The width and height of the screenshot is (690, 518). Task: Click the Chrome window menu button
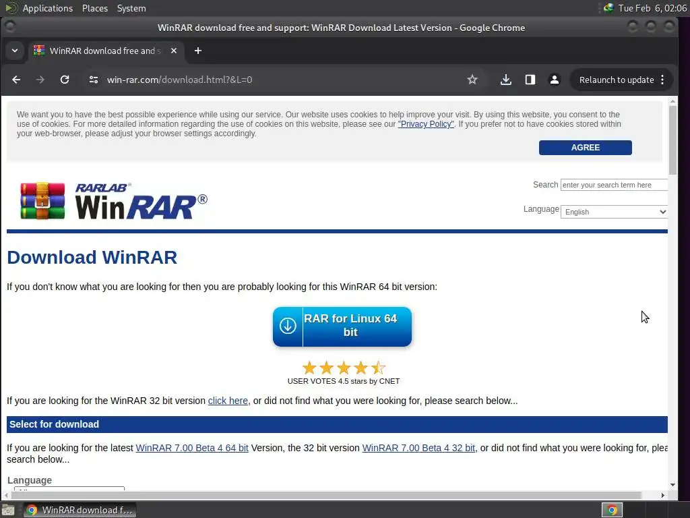(9, 27)
